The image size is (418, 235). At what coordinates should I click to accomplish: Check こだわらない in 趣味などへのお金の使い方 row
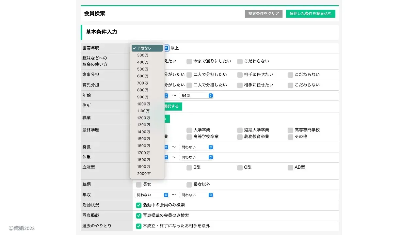(240, 61)
